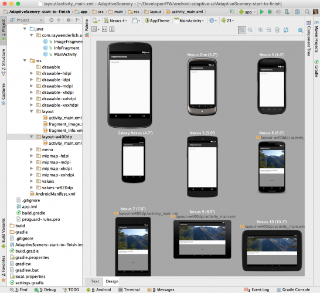The image size is (320, 293).
Task: Run the app with the green play button
Action: click(x=261, y=12)
